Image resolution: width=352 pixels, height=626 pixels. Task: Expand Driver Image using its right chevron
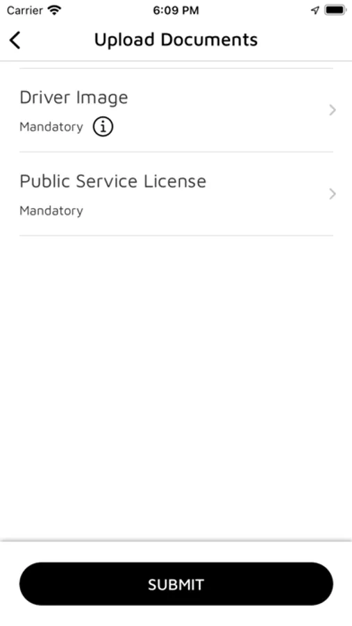[x=333, y=110]
